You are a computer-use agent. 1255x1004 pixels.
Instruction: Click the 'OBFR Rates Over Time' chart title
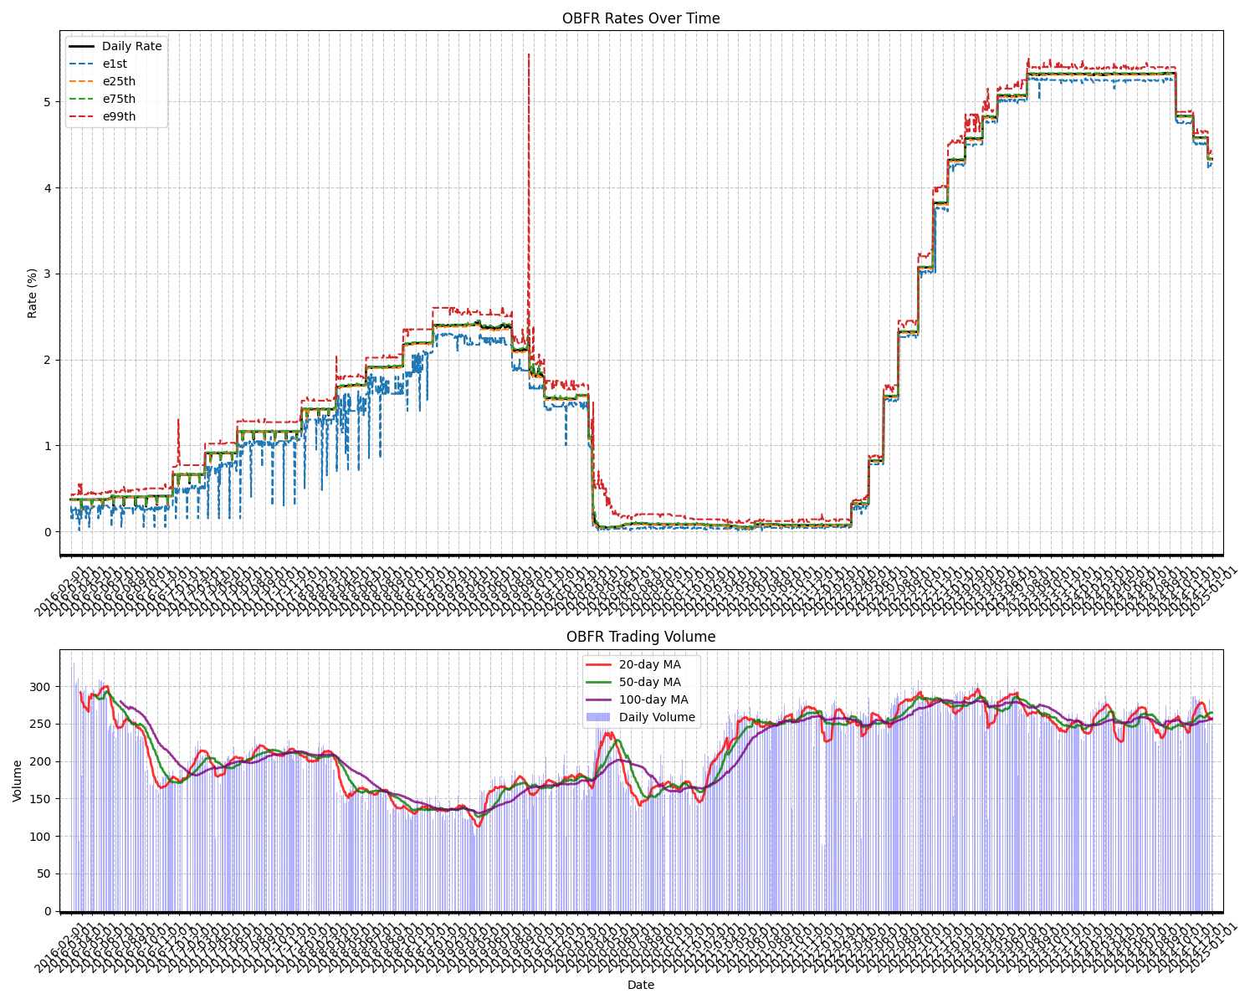click(x=641, y=18)
